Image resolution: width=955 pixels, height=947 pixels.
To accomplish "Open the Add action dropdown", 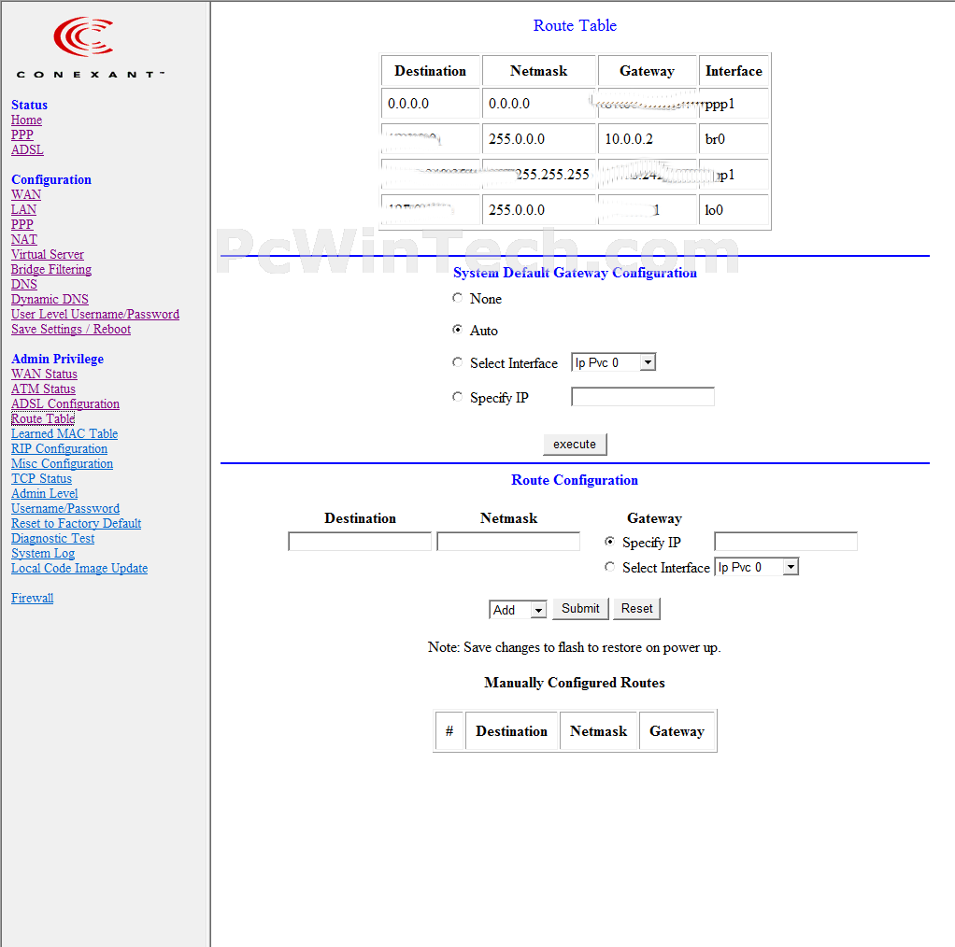I will click(x=518, y=609).
